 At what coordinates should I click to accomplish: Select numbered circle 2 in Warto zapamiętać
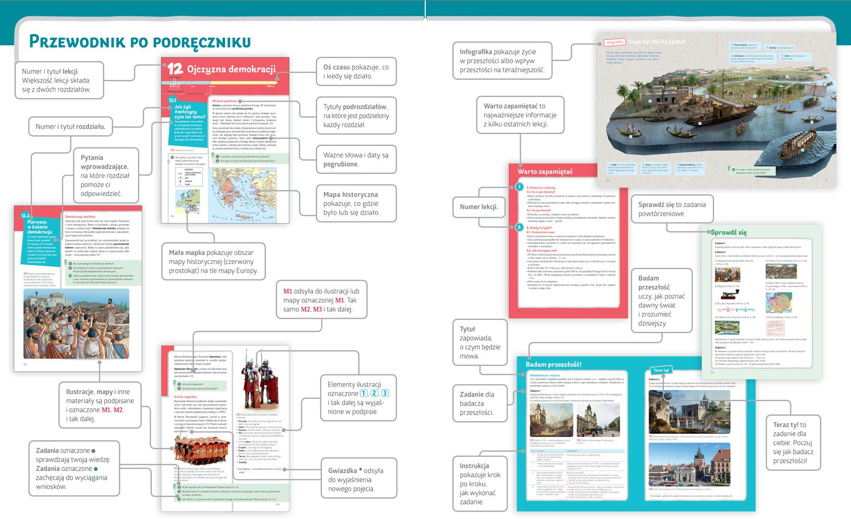coord(519,227)
